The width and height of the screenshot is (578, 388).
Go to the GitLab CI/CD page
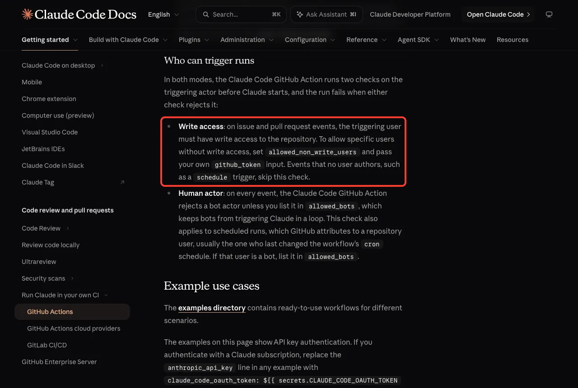point(47,345)
